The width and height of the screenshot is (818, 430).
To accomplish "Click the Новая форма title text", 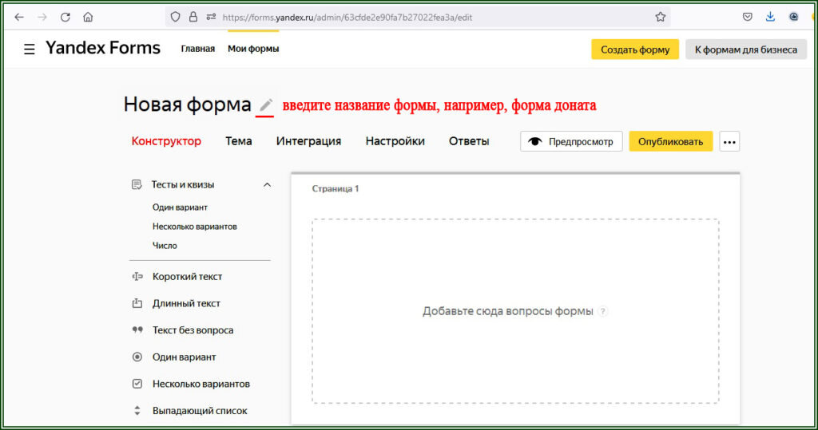I will tap(187, 105).
